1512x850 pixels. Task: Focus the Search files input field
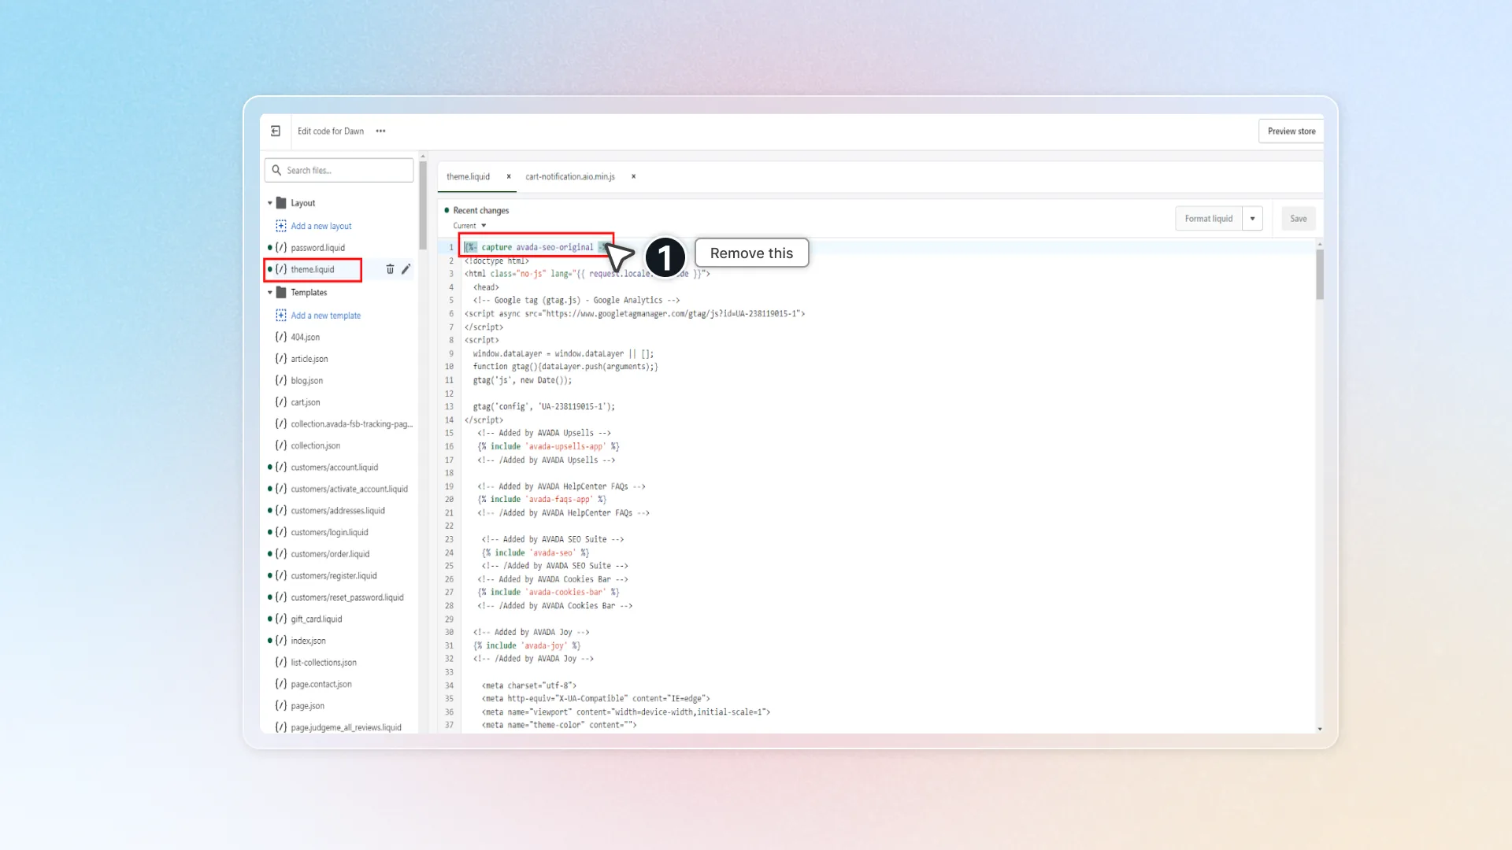point(339,170)
